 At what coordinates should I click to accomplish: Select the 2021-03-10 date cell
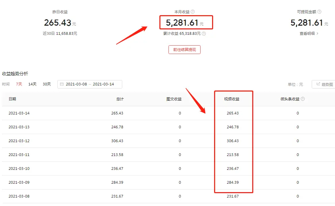point(19,169)
